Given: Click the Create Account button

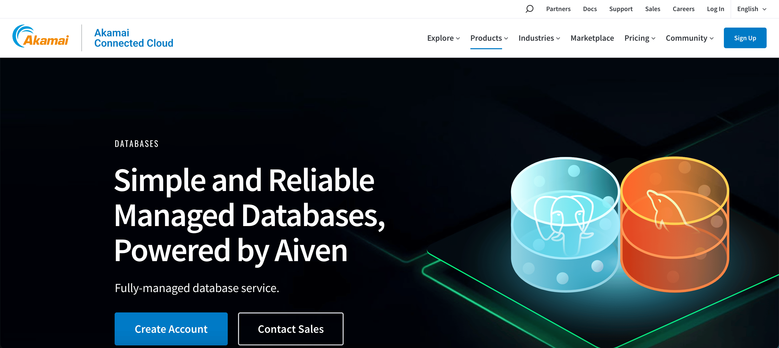Looking at the screenshot, I should pos(171,329).
